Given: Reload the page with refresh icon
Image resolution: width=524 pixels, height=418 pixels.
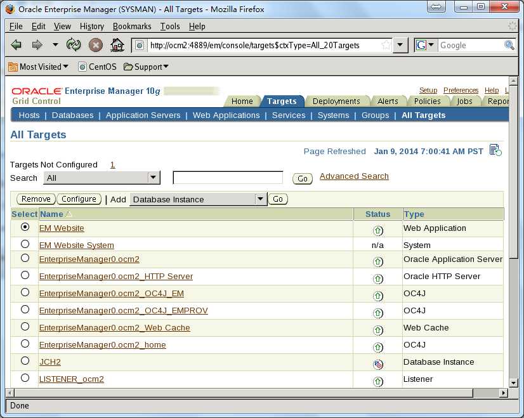Looking at the screenshot, I should tap(74, 45).
